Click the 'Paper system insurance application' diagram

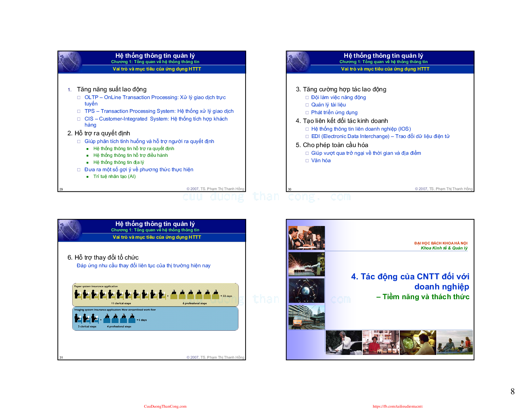(155, 295)
